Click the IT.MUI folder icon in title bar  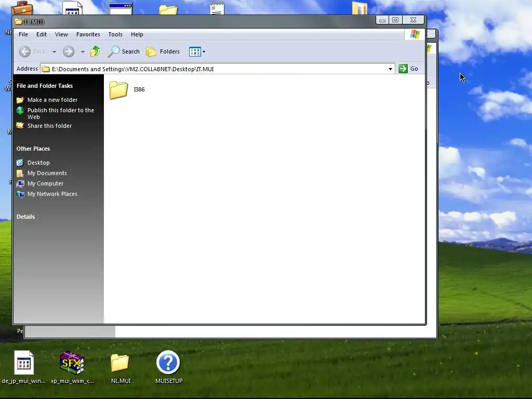coord(19,22)
